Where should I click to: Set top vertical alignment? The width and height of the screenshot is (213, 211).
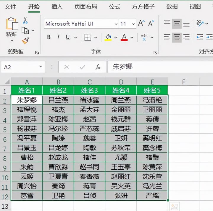(167, 22)
